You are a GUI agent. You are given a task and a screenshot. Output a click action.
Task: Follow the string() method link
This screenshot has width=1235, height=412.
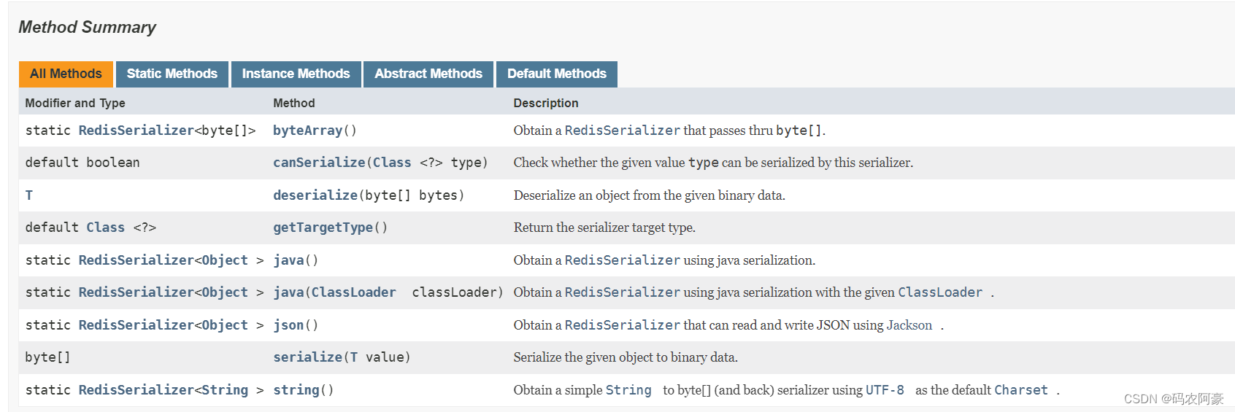(296, 390)
